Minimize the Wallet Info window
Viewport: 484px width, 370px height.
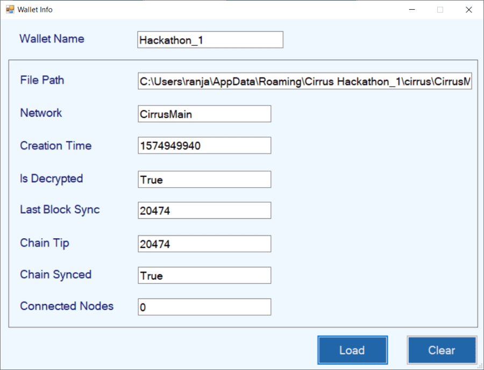point(411,9)
